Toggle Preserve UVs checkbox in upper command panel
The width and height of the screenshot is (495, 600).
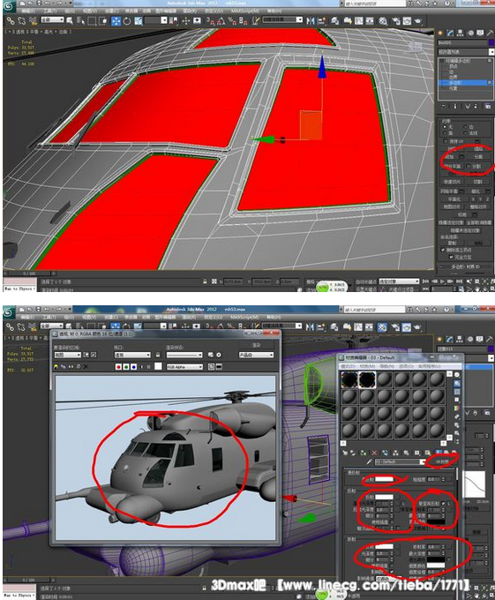[x=446, y=141]
